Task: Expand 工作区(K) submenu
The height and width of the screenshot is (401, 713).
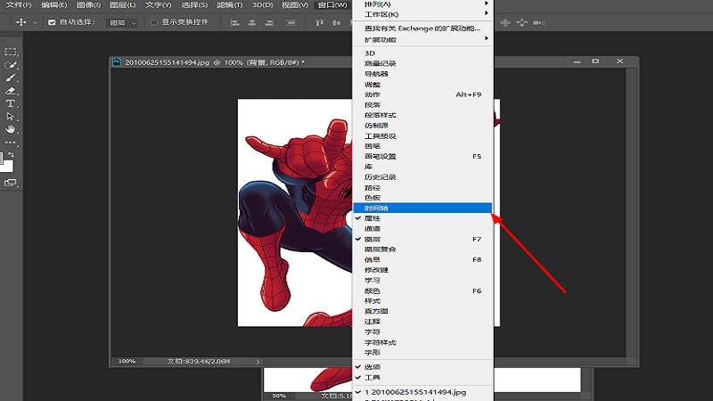Action: click(422, 14)
